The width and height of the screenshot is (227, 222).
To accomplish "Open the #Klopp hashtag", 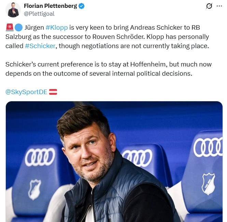I will pos(57,28).
